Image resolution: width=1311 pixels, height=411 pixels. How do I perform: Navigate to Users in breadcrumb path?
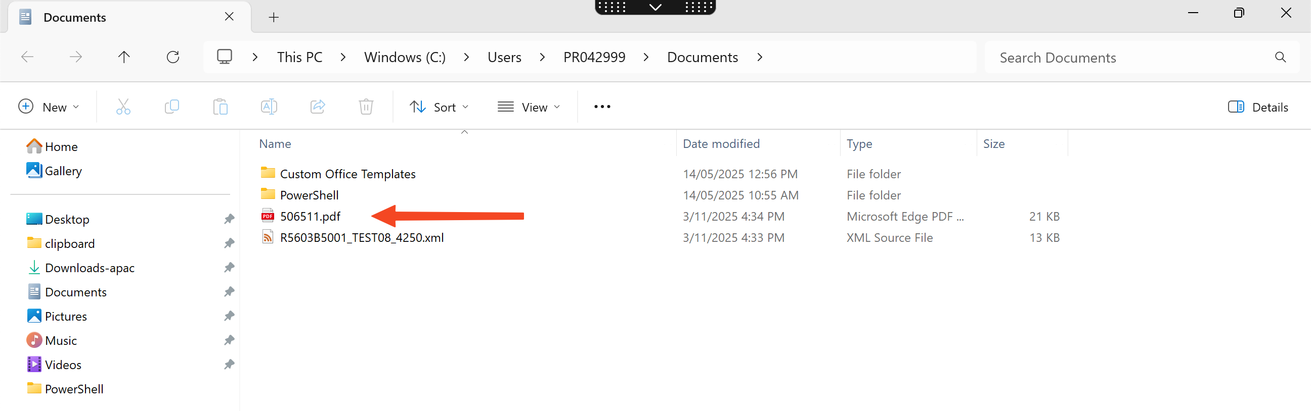(504, 58)
